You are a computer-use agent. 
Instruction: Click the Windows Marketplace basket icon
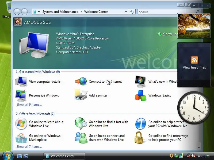coord(21,138)
